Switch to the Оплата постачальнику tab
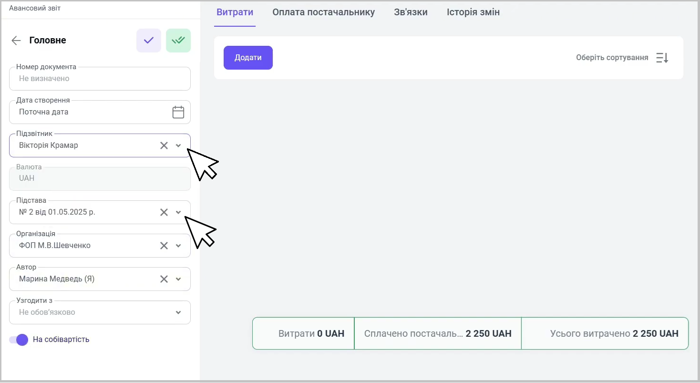Viewport: 700px width, 383px height. coord(323,12)
